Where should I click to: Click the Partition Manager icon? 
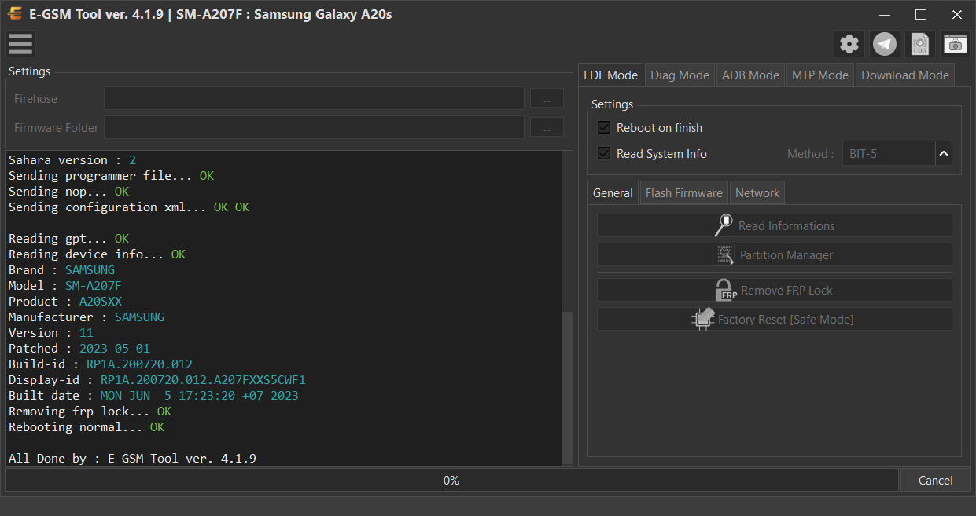[725, 254]
